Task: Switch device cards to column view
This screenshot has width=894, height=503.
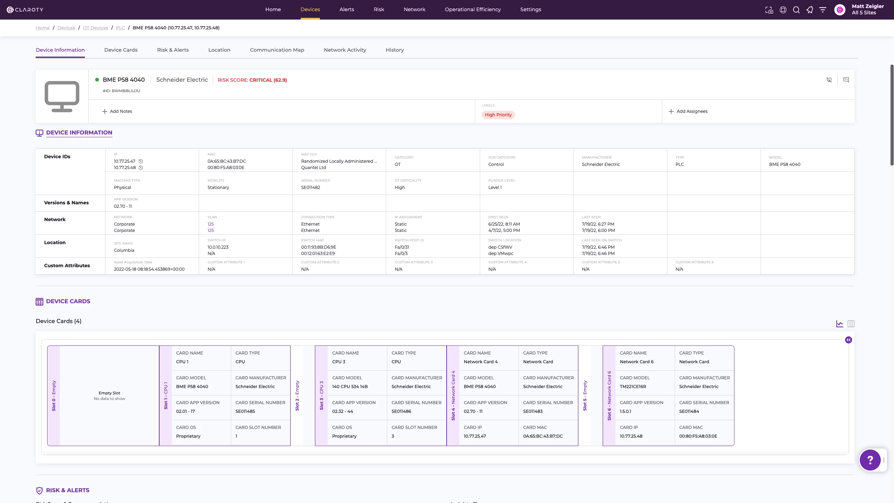Action: coord(851,324)
